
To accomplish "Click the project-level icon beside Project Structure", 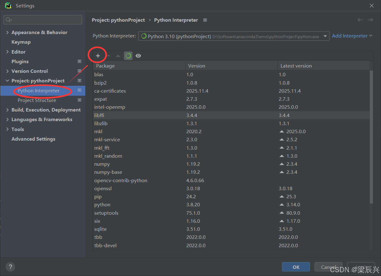I will point(79,100).
